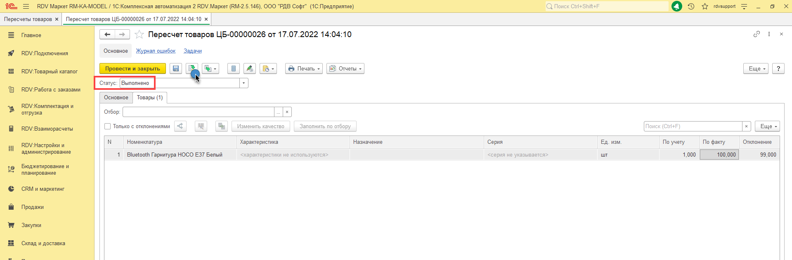Click Провести и закрыть button
The image size is (792, 260).
132,69
